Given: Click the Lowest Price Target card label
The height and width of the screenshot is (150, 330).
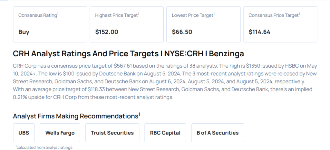Looking at the screenshot, I should [x=193, y=15].
